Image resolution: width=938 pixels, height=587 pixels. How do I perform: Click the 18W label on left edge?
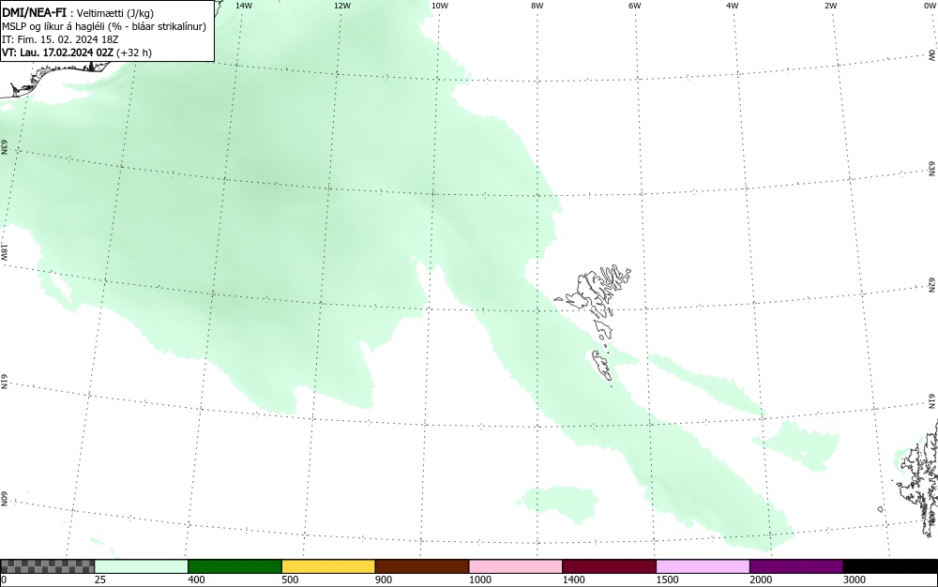click(4, 251)
